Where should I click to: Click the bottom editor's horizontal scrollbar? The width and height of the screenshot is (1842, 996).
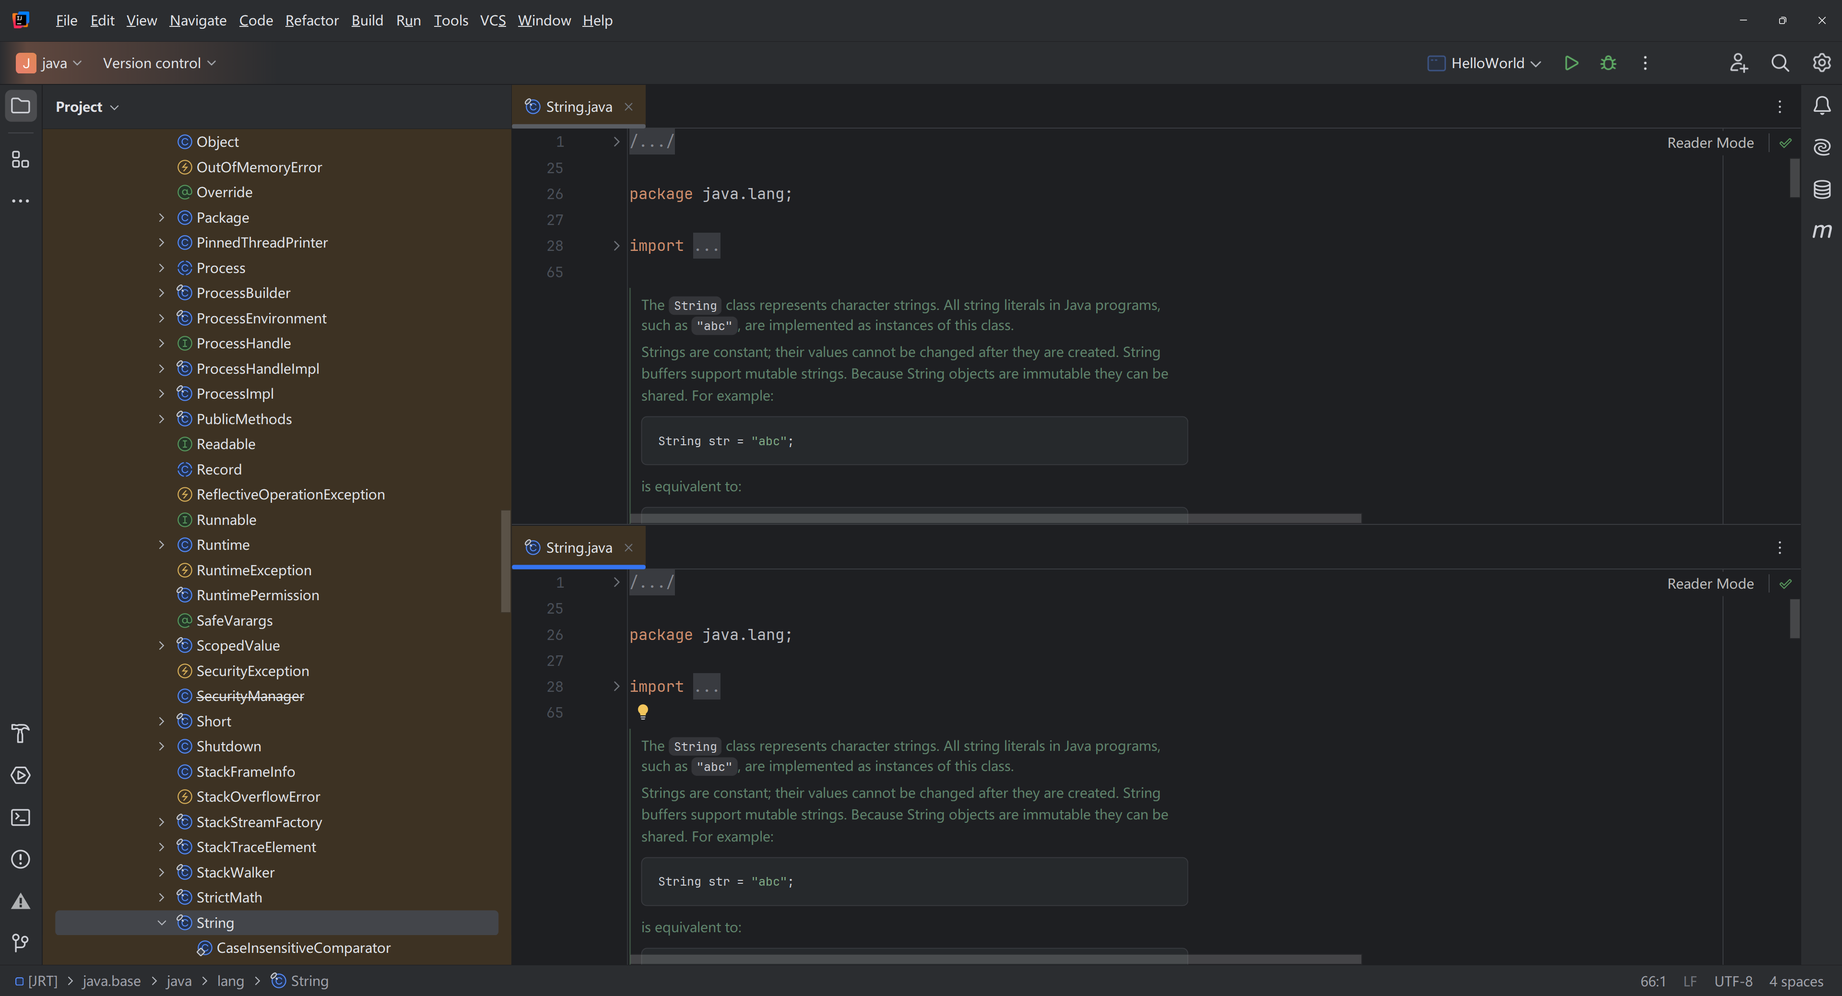pyautogui.click(x=994, y=959)
